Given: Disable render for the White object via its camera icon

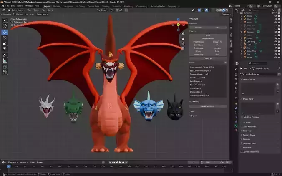Looking at the screenshot, I should coord(279,58).
